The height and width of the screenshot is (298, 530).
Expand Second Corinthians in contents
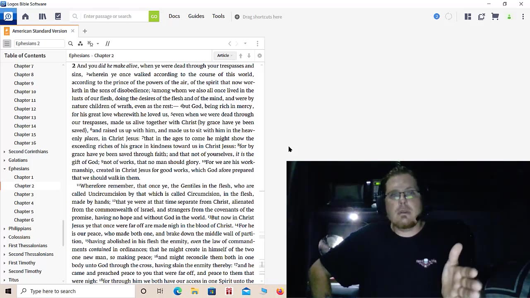coord(5,152)
